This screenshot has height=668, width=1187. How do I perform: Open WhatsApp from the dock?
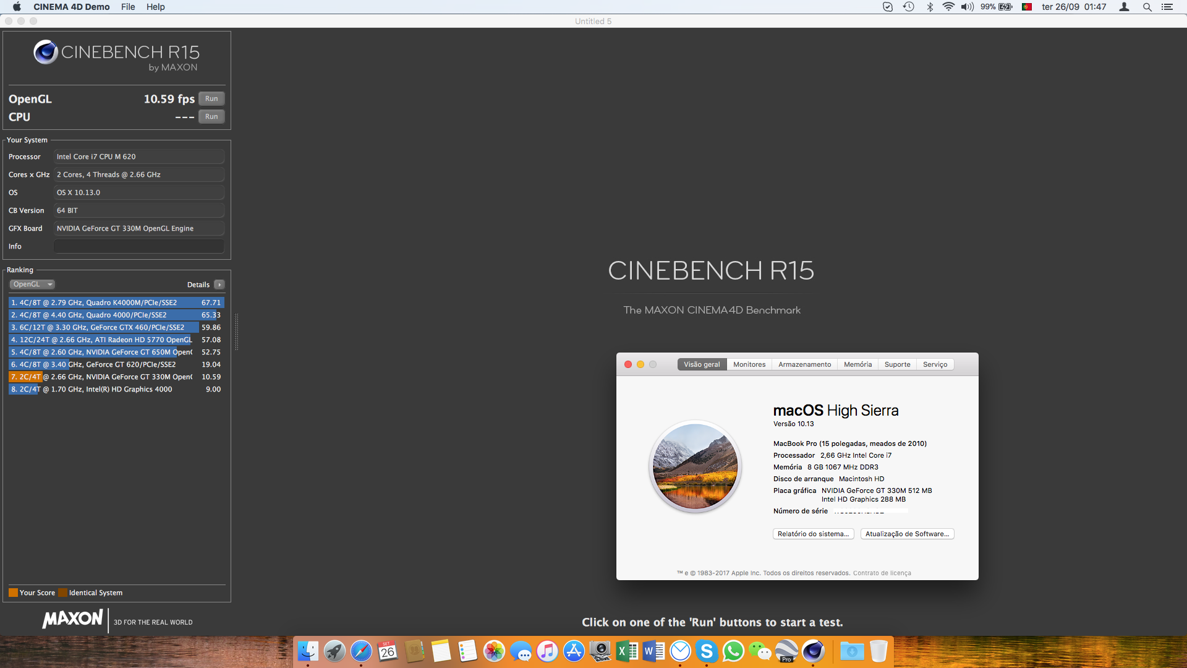pos(733,651)
